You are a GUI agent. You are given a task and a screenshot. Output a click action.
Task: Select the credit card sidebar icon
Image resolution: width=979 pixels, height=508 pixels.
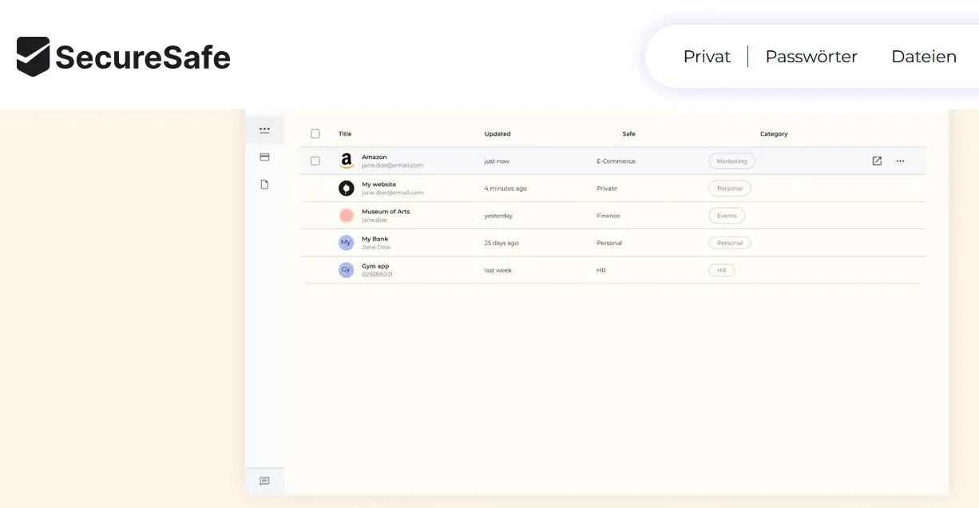click(x=264, y=157)
